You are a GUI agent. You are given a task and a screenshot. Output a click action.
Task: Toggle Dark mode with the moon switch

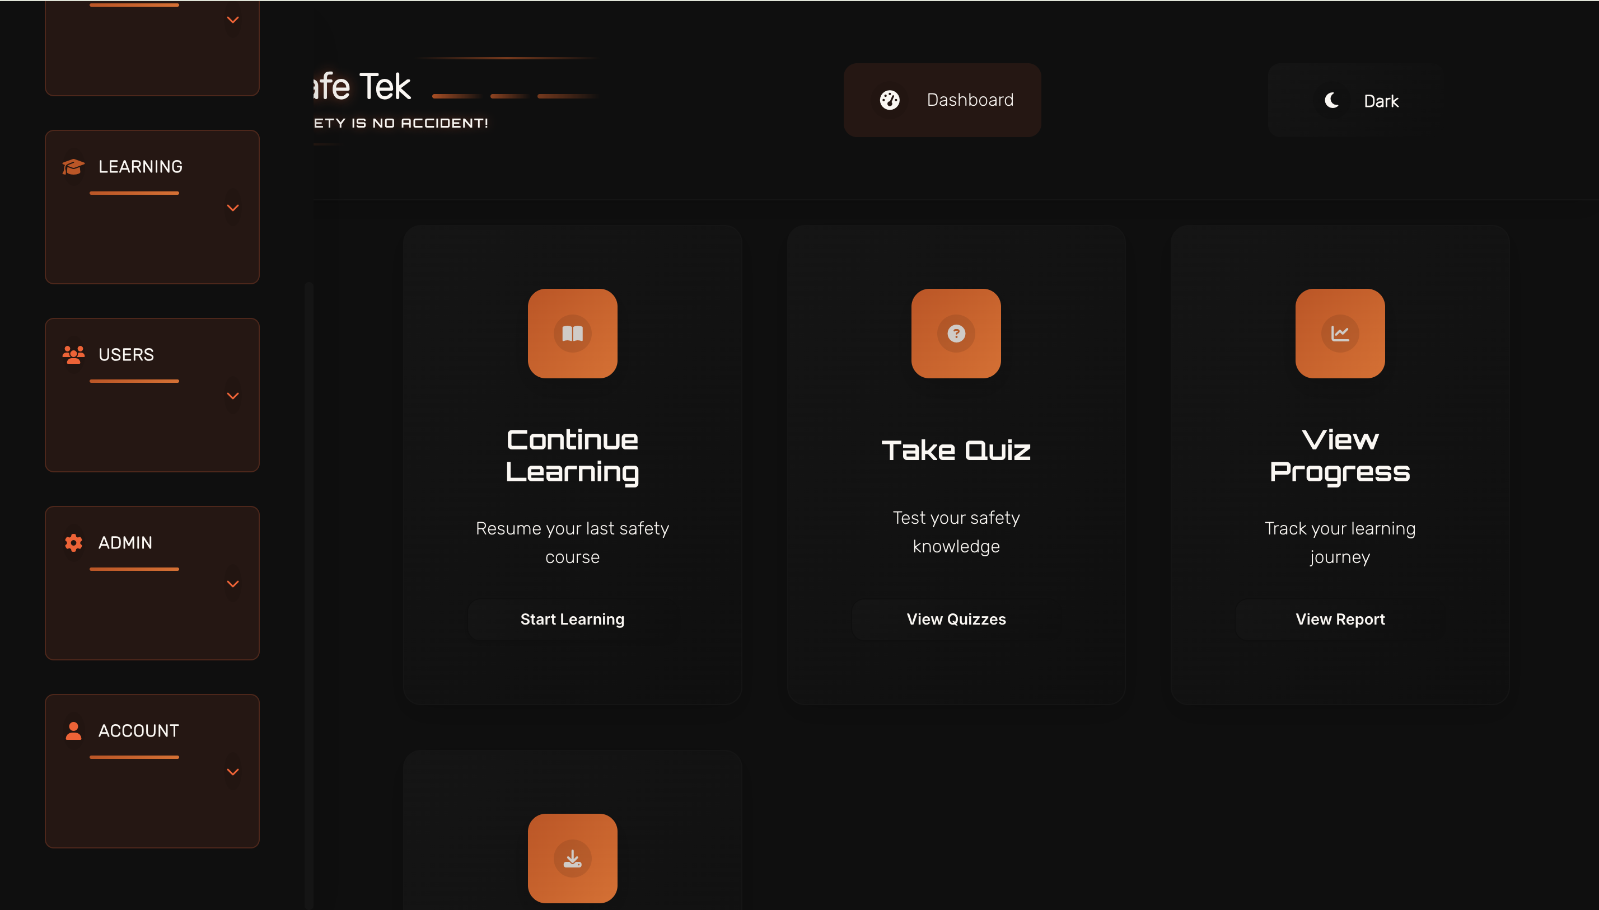[x=1332, y=101]
